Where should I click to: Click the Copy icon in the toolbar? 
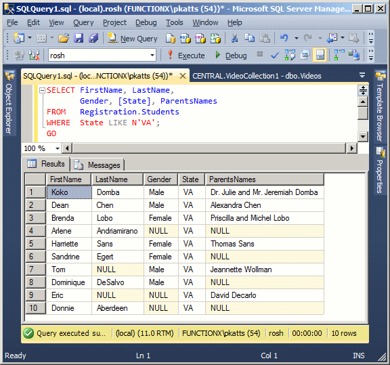pos(249,39)
